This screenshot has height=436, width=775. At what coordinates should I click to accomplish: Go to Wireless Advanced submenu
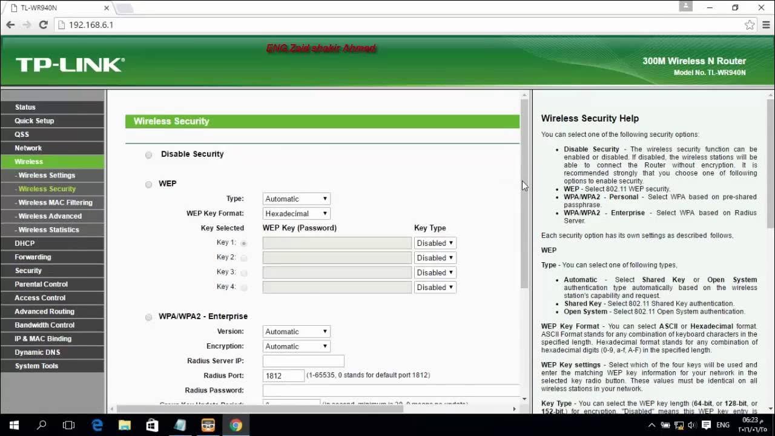(52, 216)
